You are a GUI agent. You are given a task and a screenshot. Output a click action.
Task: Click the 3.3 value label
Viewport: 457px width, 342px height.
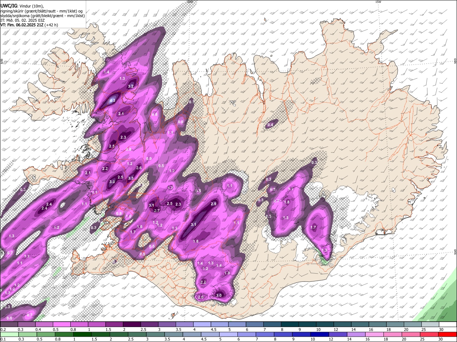(131, 178)
